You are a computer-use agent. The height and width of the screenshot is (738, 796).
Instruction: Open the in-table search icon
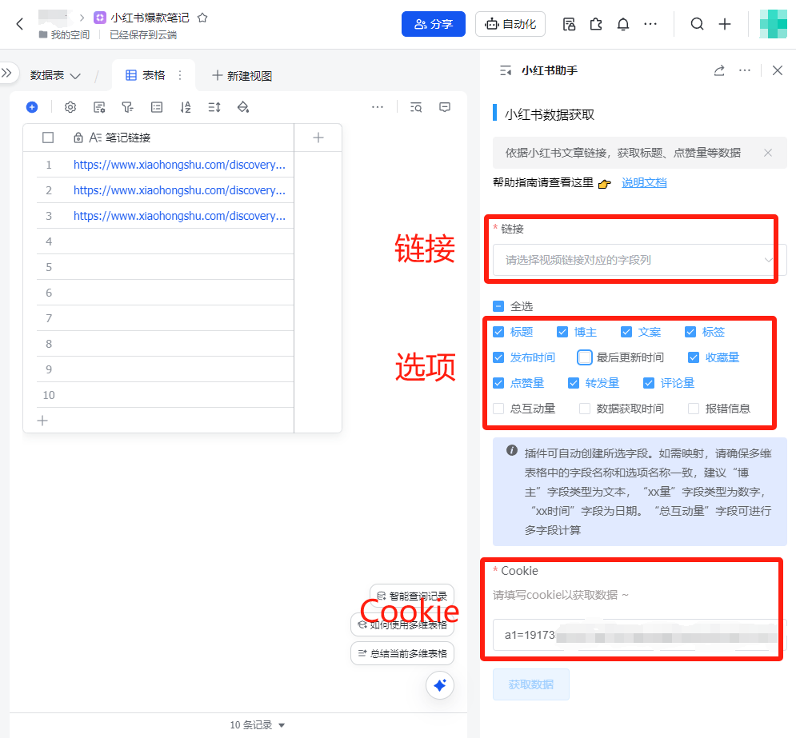click(x=414, y=106)
